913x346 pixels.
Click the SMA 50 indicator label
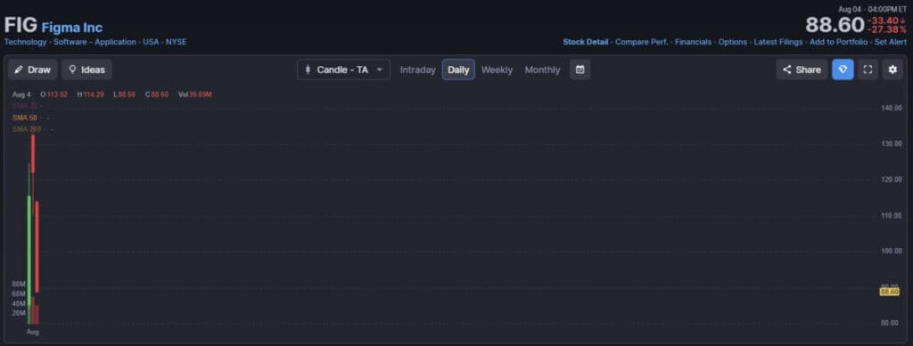pyautogui.click(x=24, y=118)
